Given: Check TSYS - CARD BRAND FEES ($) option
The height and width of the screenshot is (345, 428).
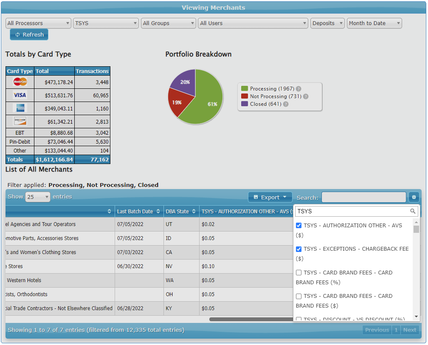Looking at the screenshot, I should (x=298, y=296).
